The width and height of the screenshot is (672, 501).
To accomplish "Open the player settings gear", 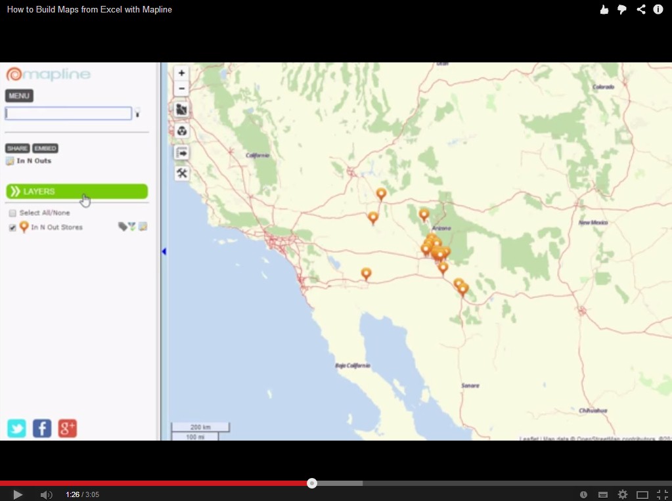I will tap(622, 494).
